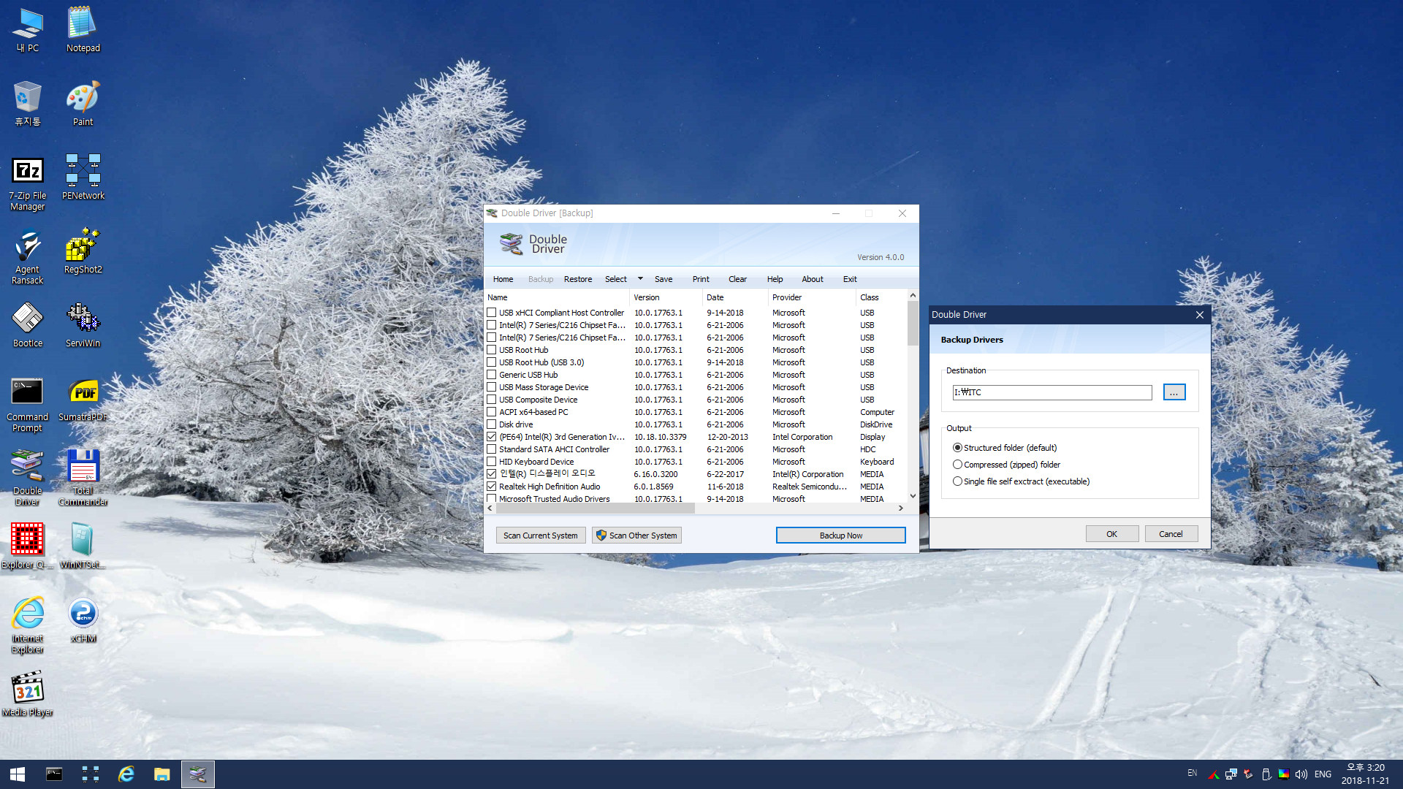Launch Internet Explorer desktop icon
Viewport: 1403px width, 789px height.
pyautogui.click(x=28, y=626)
